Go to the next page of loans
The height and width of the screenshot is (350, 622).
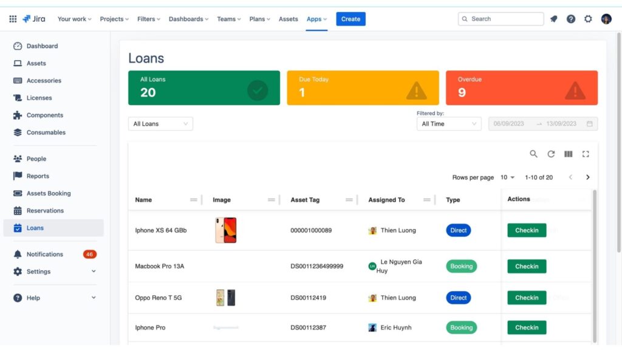587,177
